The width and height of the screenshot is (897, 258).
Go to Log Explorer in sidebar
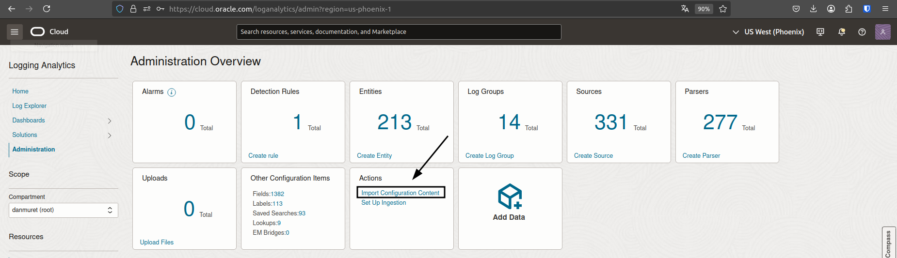[x=29, y=106]
